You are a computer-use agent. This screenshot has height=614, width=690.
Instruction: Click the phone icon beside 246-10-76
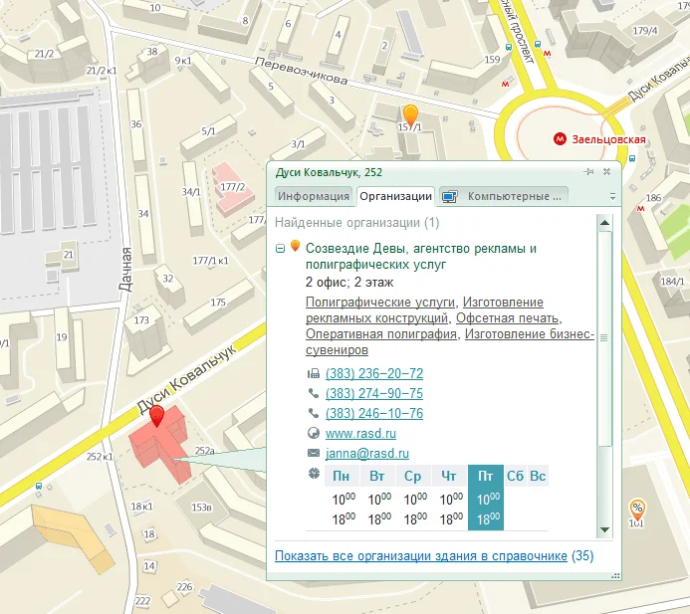[314, 413]
